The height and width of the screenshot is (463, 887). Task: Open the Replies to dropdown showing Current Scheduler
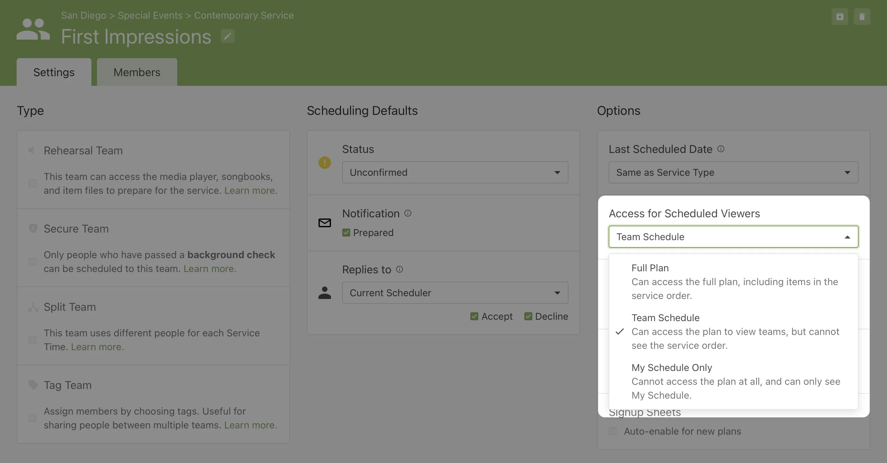[455, 292]
